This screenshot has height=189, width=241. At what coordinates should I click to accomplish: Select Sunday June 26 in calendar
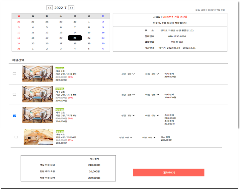tap(19, 22)
